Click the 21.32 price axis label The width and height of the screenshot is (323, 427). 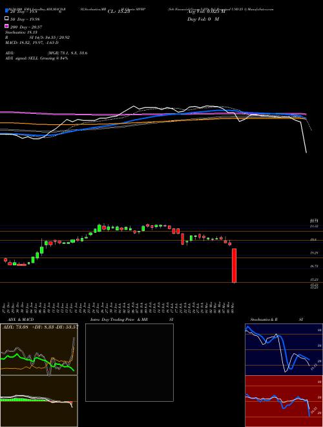pos(315,226)
